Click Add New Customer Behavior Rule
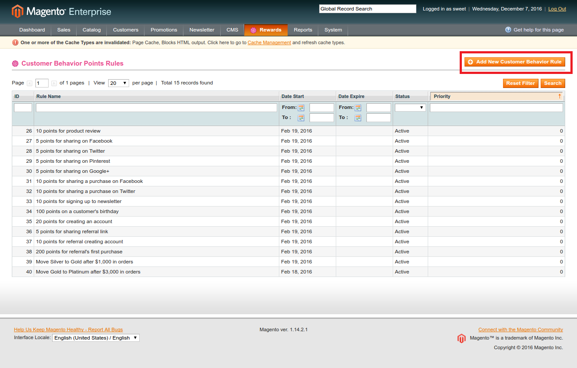 tap(515, 62)
